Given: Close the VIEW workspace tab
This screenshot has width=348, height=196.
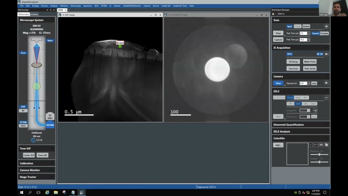Looking at the screenshot, I should (66, 10).
